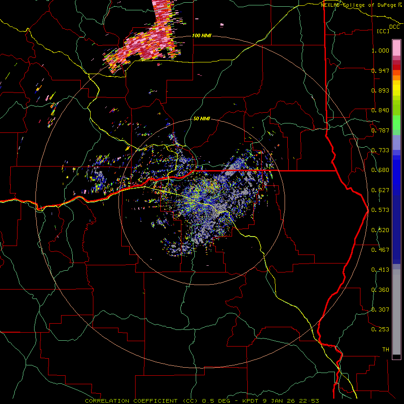Click the 0.947 scale value

click(x=380, y=70)
